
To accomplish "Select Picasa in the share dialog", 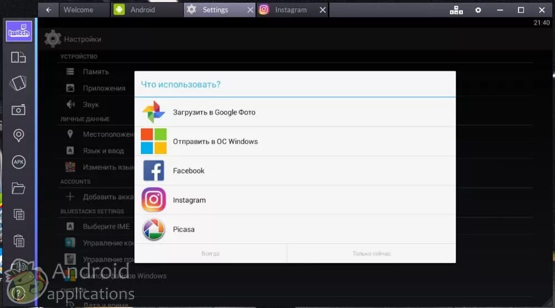I will point(295,229).
